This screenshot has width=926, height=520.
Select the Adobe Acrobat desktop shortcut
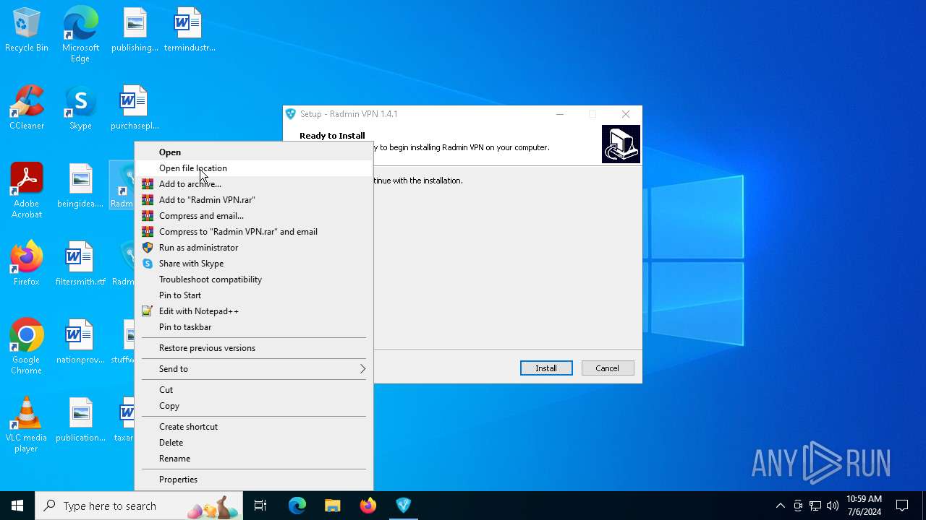[27, 191]
